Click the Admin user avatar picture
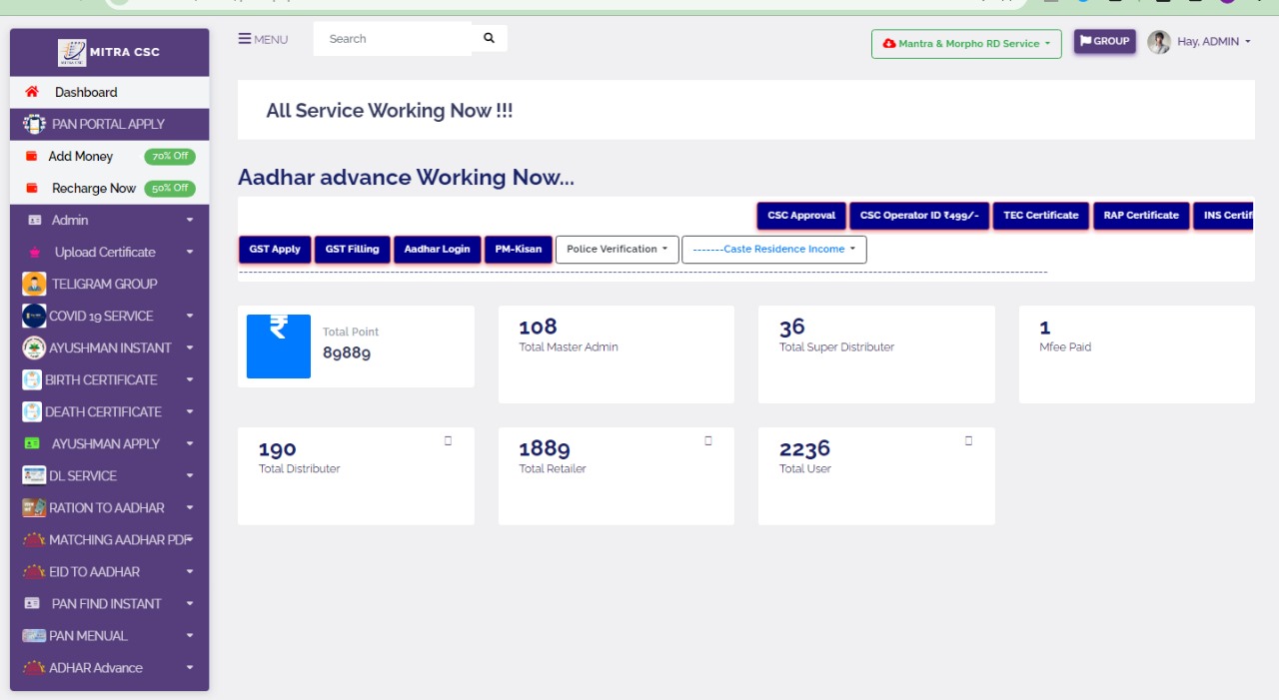 (x=1159, y=42)
